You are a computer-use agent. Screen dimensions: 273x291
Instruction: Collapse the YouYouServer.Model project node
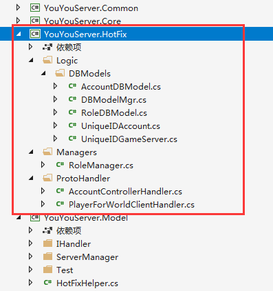click(19, 217)
